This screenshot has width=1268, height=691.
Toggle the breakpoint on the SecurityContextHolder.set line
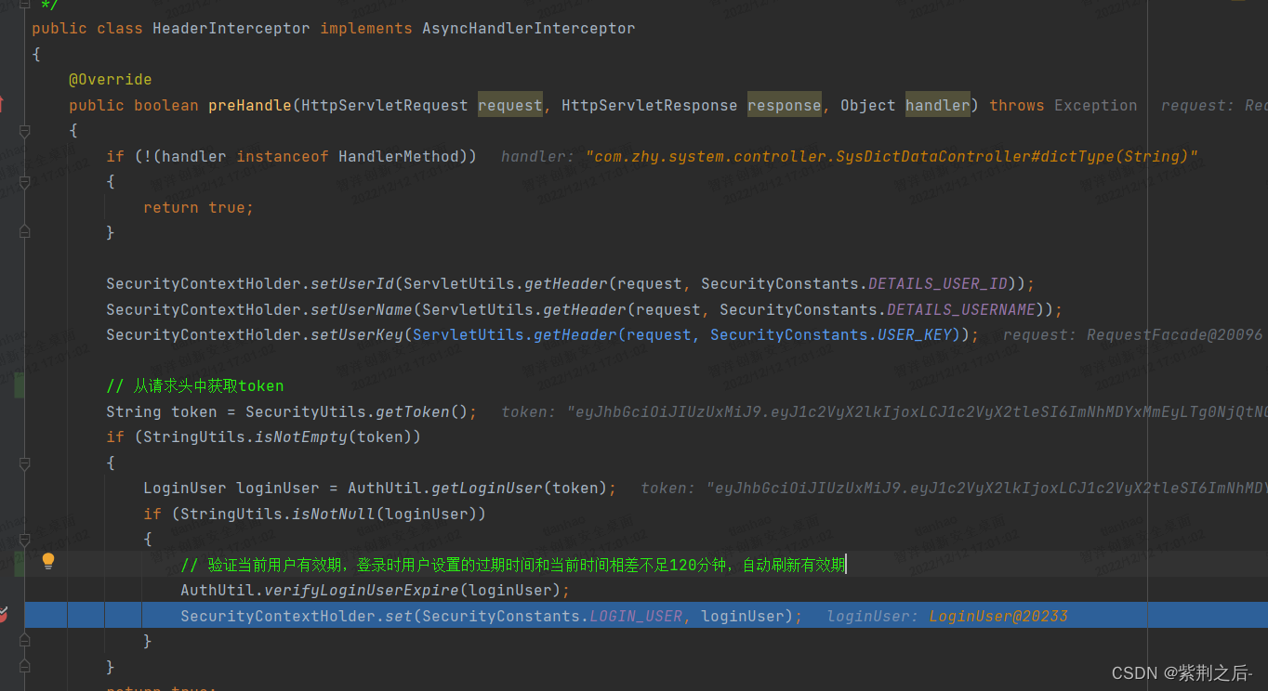[4, 615]
